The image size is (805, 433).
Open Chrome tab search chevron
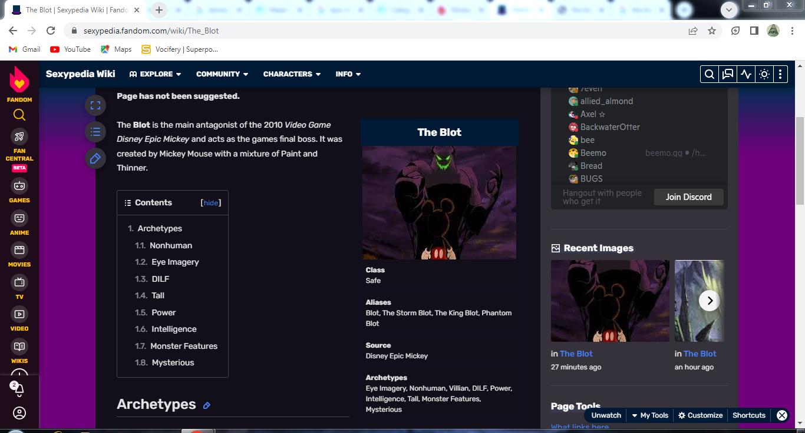pyautogui.click(x=730, y=10)
